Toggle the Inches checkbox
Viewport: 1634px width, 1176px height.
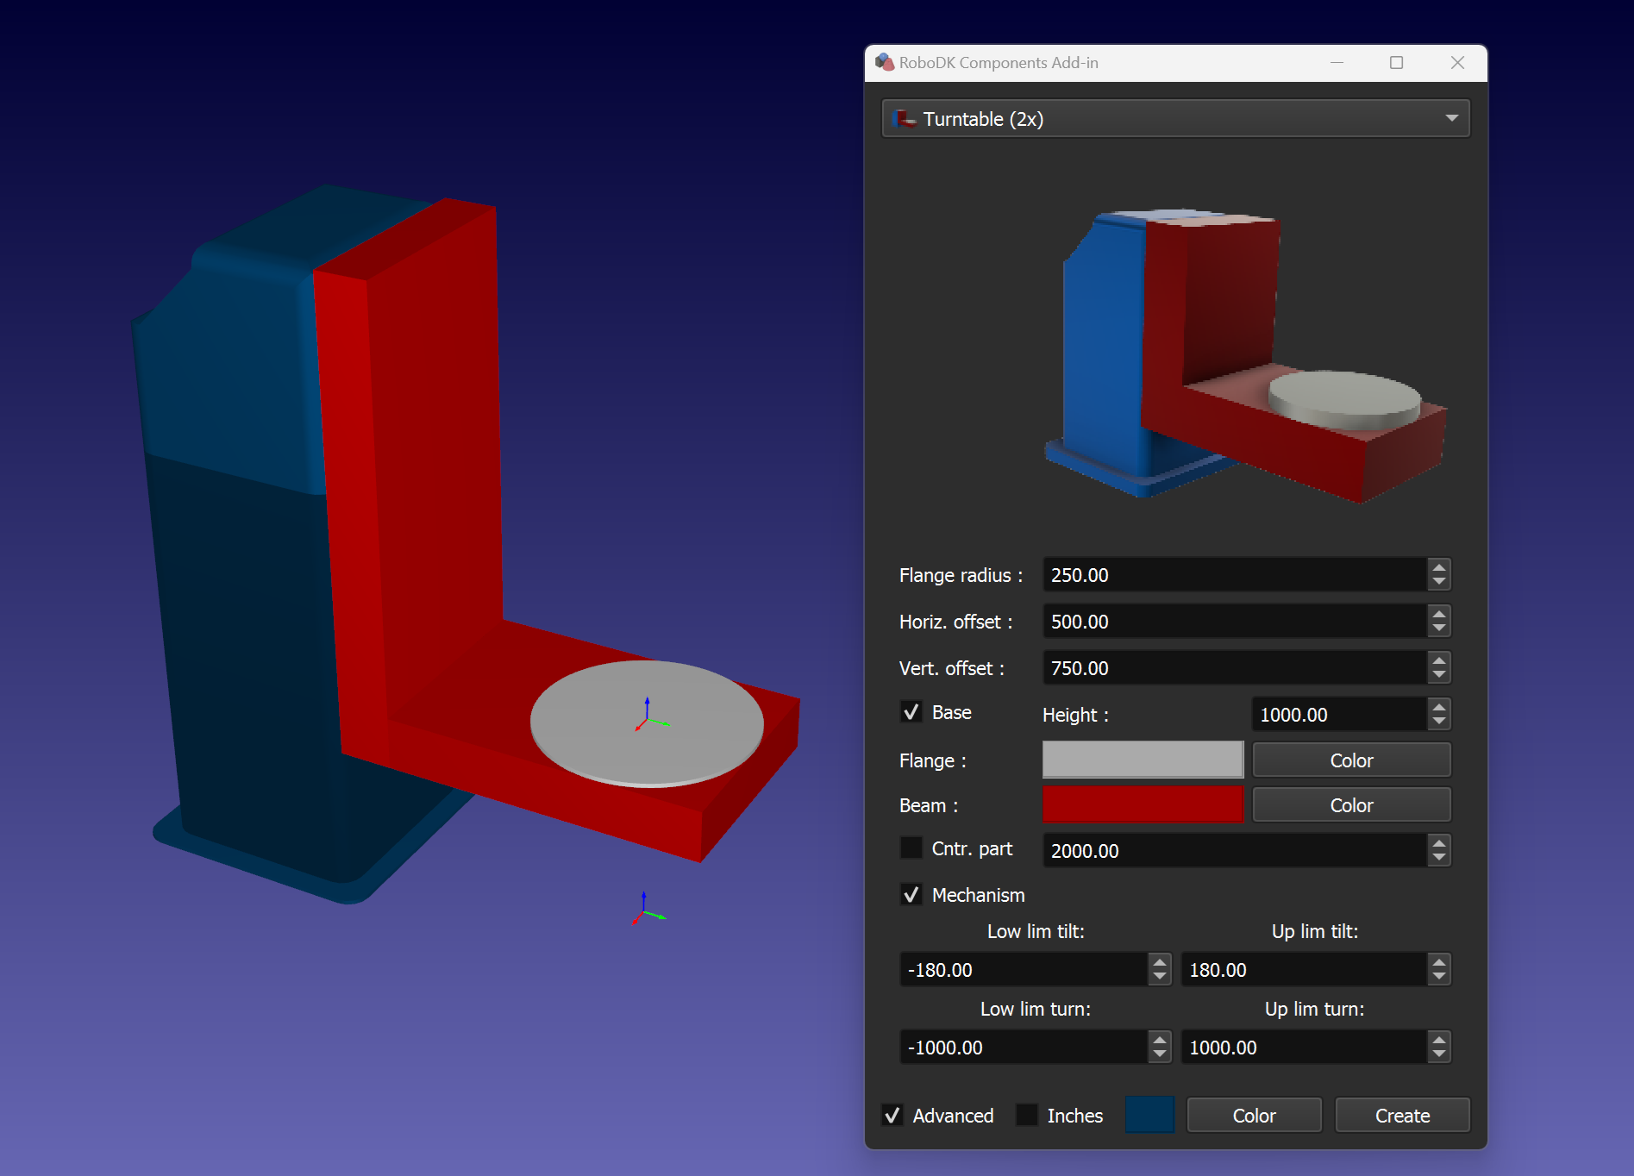click(x=1026, y=1115)
